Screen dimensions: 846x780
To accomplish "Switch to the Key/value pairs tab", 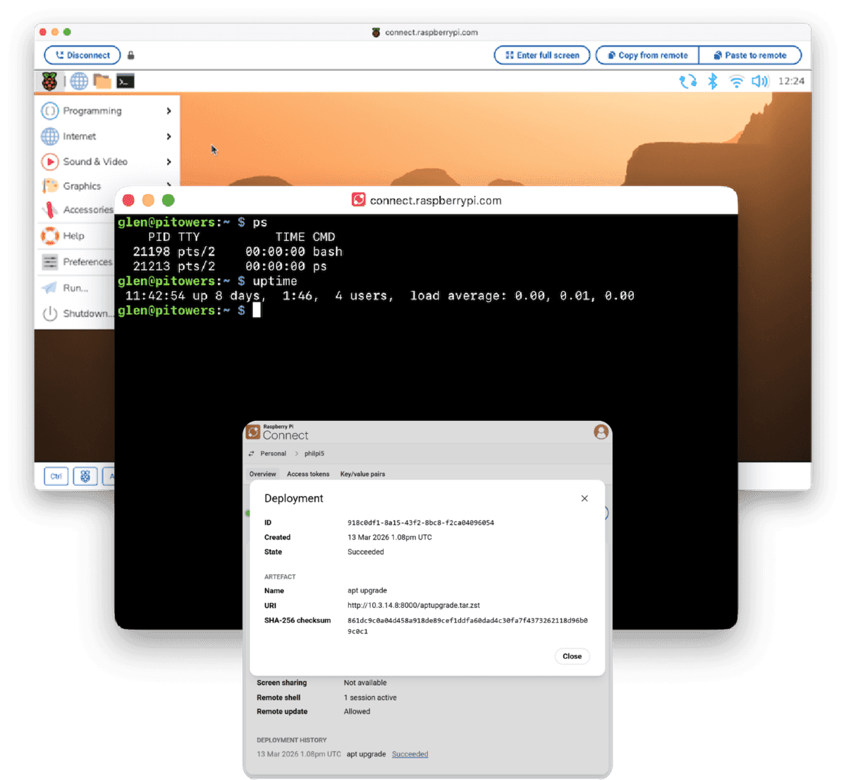I will pos(362,474).
